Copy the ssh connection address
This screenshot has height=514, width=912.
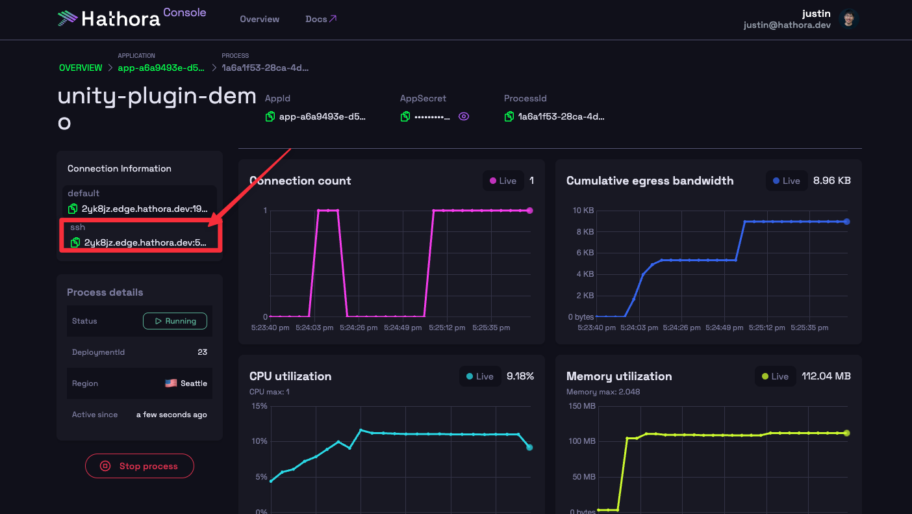[x=75, y=243]
